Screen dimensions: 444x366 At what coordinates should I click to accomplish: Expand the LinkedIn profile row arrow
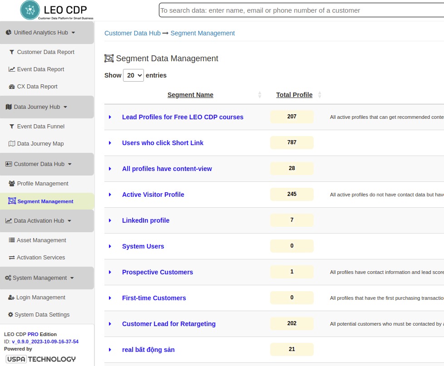pos(110,220)
